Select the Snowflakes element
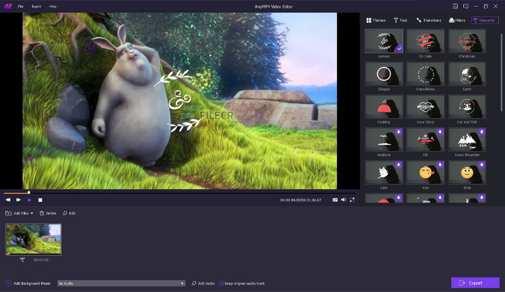The height and width of the screenshot is (292, 505). (x=425, y=74)
